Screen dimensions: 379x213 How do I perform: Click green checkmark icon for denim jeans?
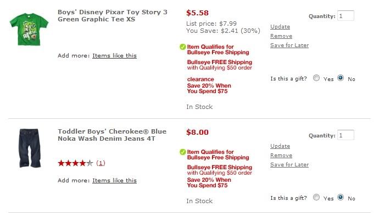click(183, 152)
